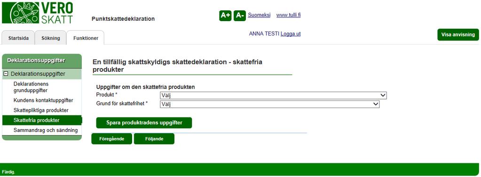Viewport: 481px width, 177px height.
Task: Click the Logga ut link
Action: click(x=291, y=34)
